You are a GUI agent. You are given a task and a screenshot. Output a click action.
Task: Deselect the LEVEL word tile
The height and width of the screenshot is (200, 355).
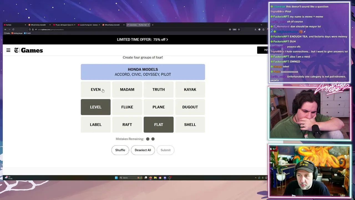(96, 107)
